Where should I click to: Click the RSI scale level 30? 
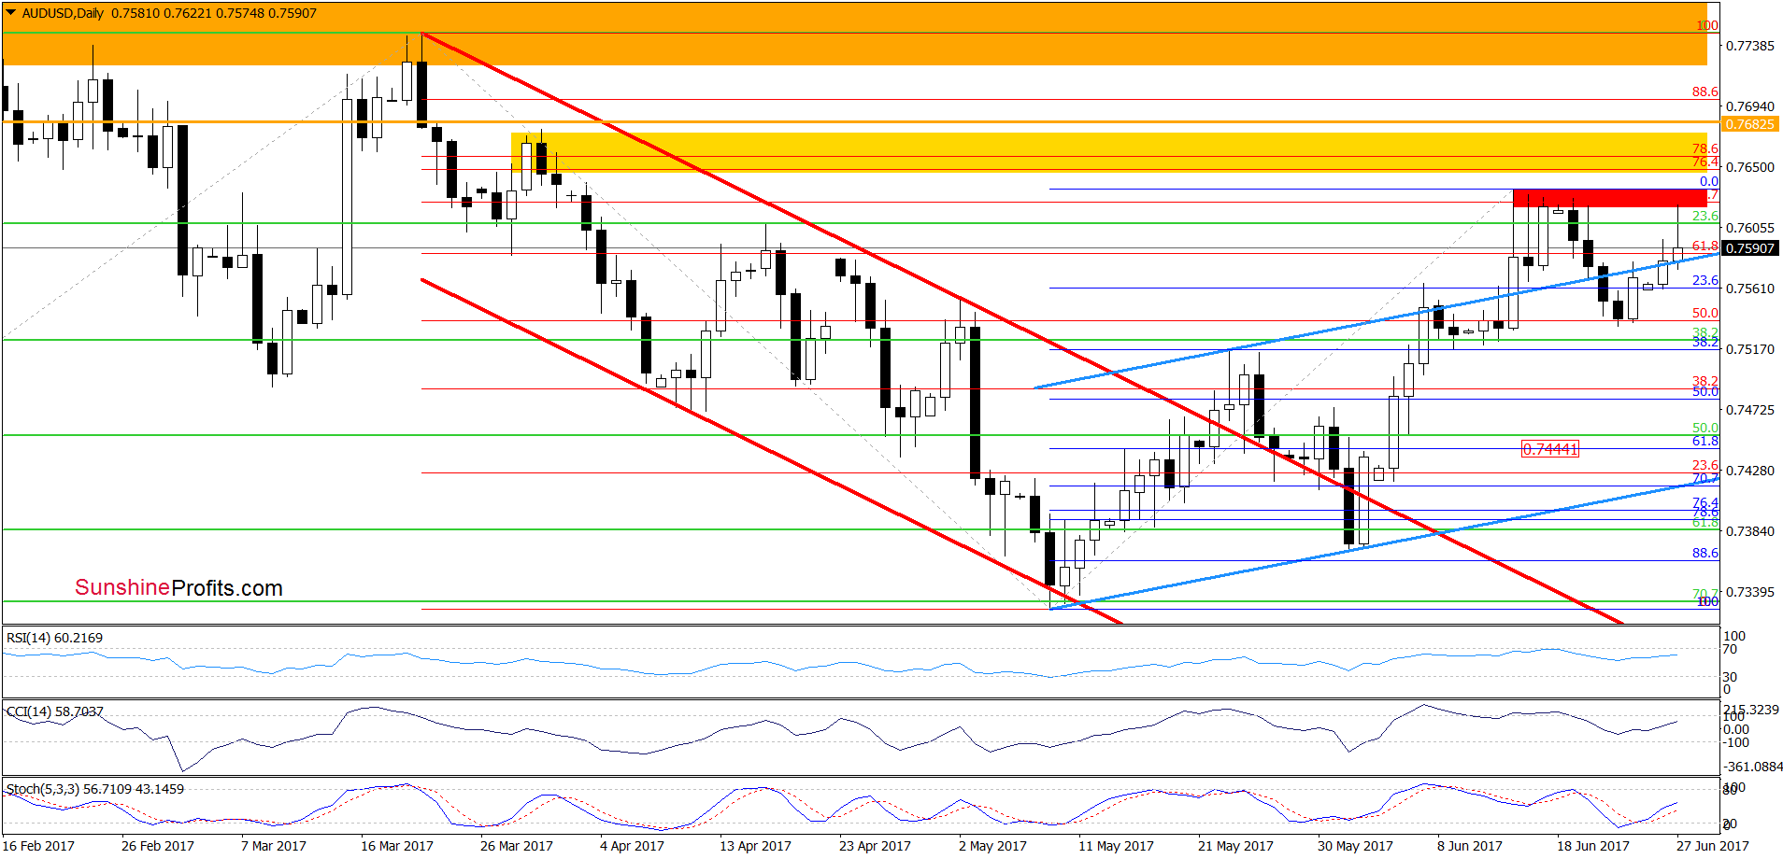point(1731,677)
